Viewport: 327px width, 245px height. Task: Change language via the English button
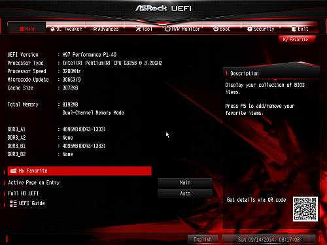point(203,239)
